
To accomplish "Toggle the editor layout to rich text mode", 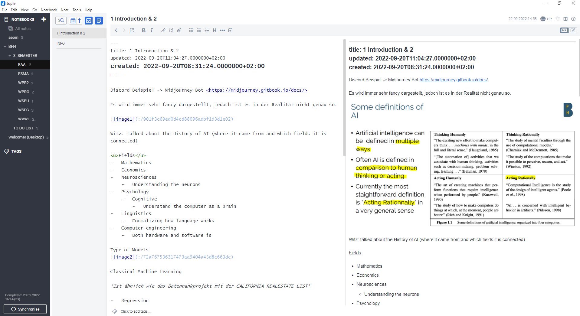I will pos(573,30).
